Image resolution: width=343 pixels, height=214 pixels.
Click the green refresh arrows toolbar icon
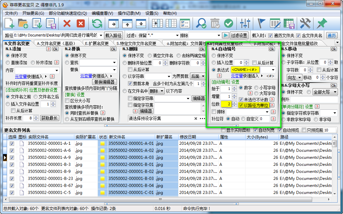pos(97,23)
